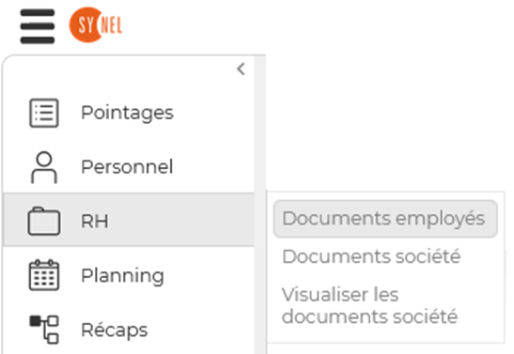Click the RH folder icon
Image resolution: width=514 pixels, height=354 pixels.
click(44, 221)
